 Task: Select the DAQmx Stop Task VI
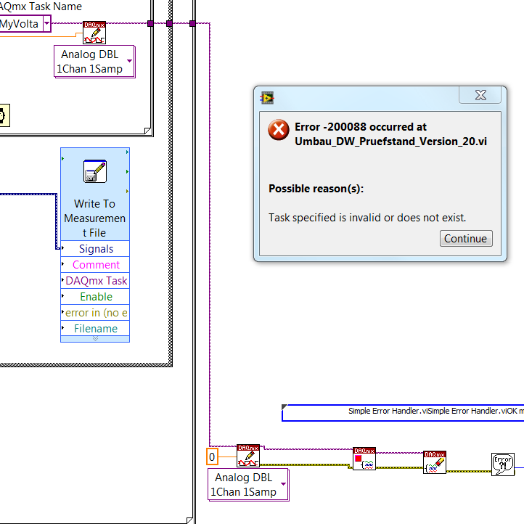[x=364, y=459]
